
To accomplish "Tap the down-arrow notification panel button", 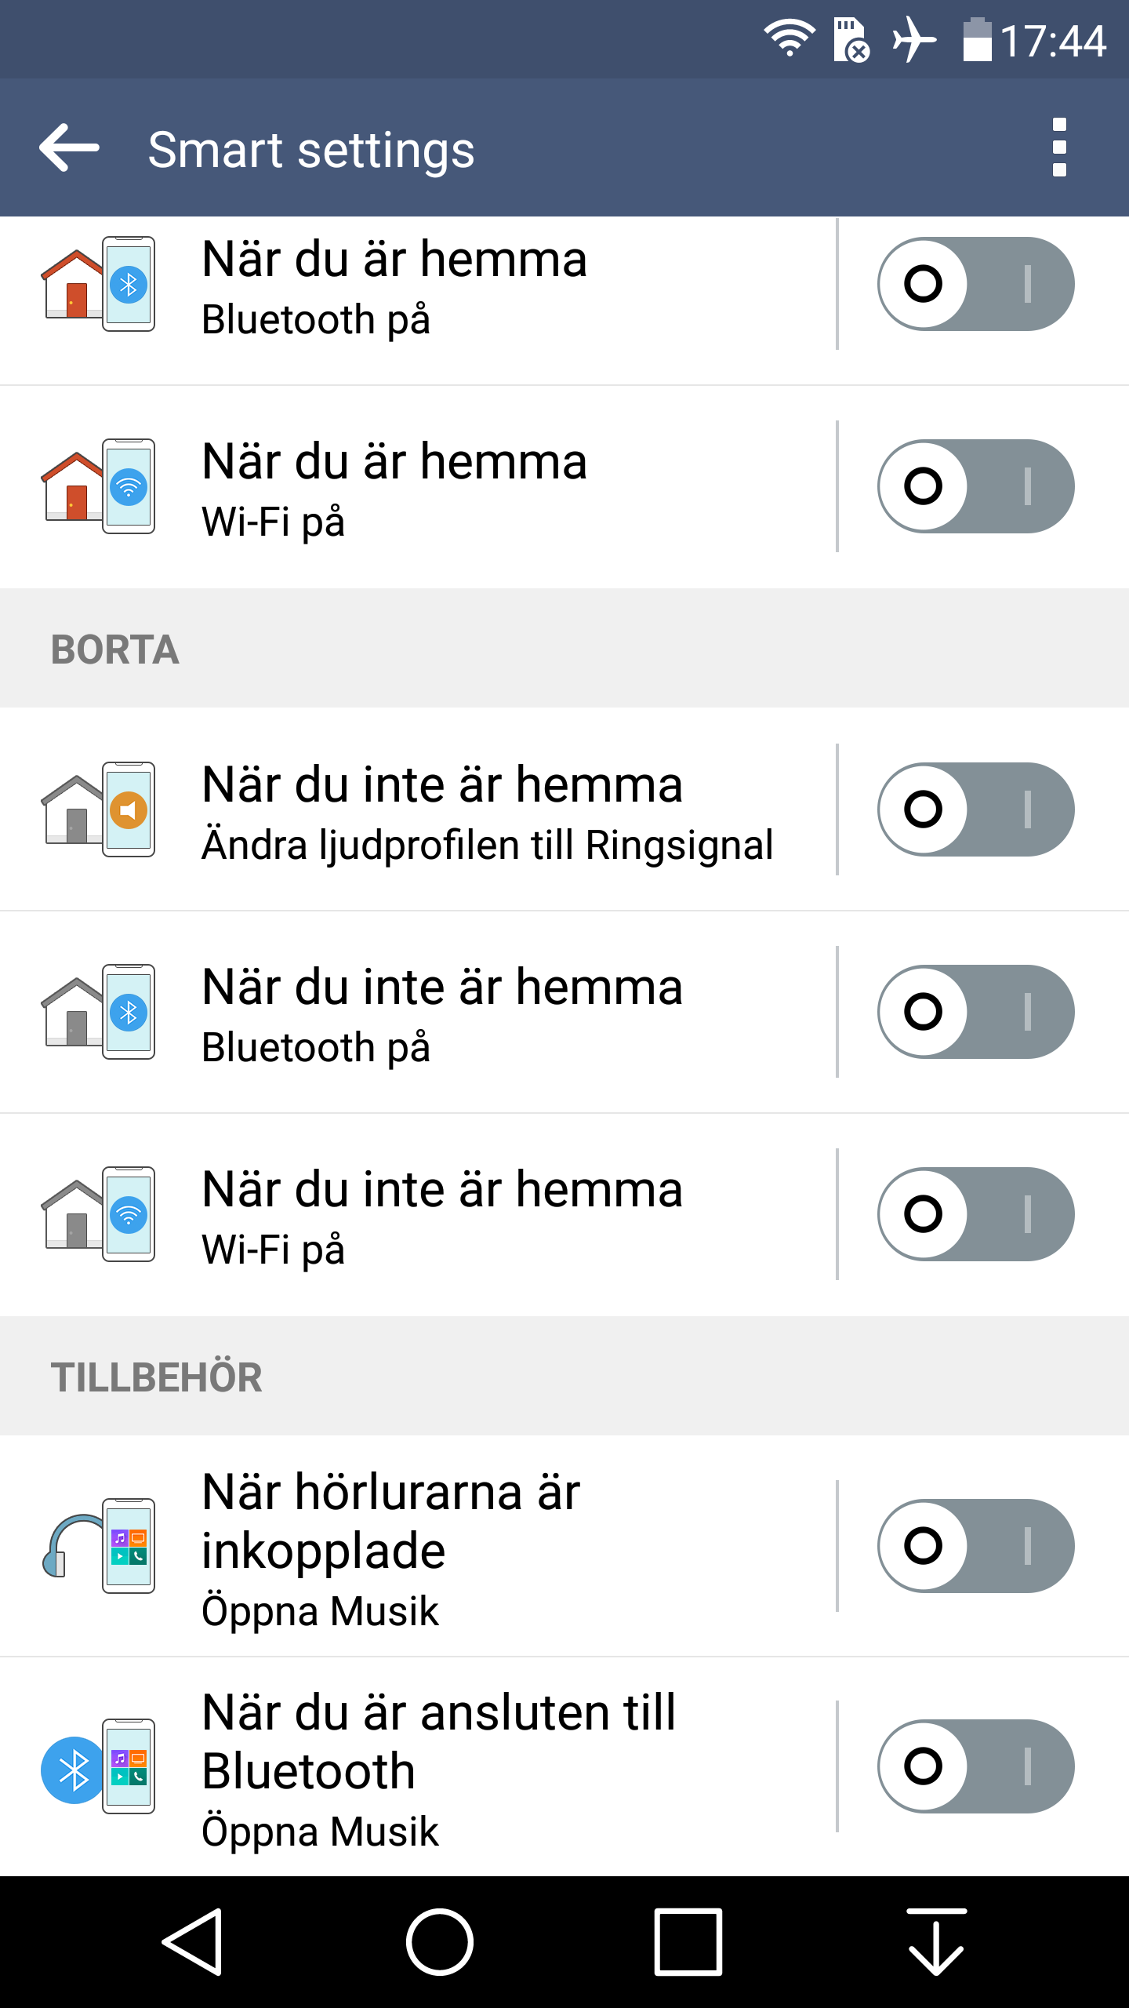I will [x=936, y=1942].
